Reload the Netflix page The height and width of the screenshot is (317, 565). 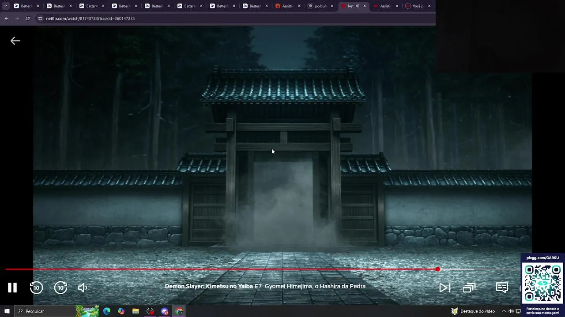[27, 18]
